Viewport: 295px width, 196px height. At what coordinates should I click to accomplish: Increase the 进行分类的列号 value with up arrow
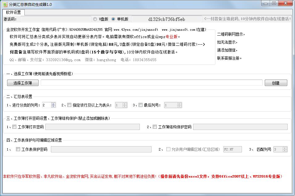(53, 104)
